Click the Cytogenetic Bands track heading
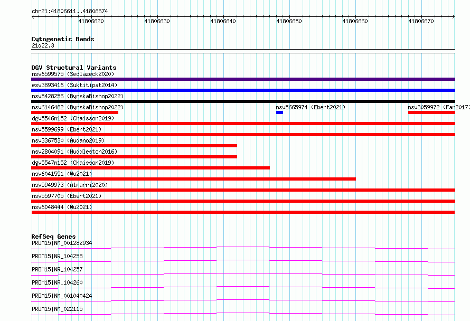 point(63,39)
